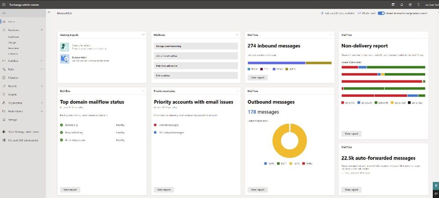Click the teal legend swatch under inbound messages

coord(249,69)
